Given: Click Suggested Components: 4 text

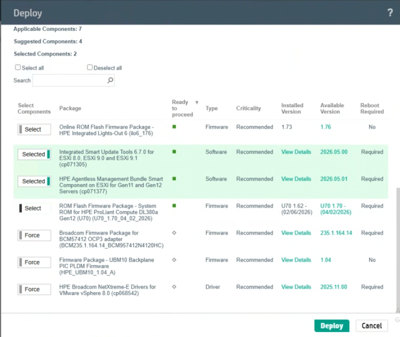Looking at the screenshot, I should 48,41.
